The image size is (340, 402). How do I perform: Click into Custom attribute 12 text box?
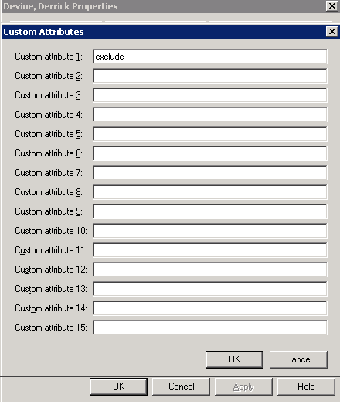[x=210, y=270]
